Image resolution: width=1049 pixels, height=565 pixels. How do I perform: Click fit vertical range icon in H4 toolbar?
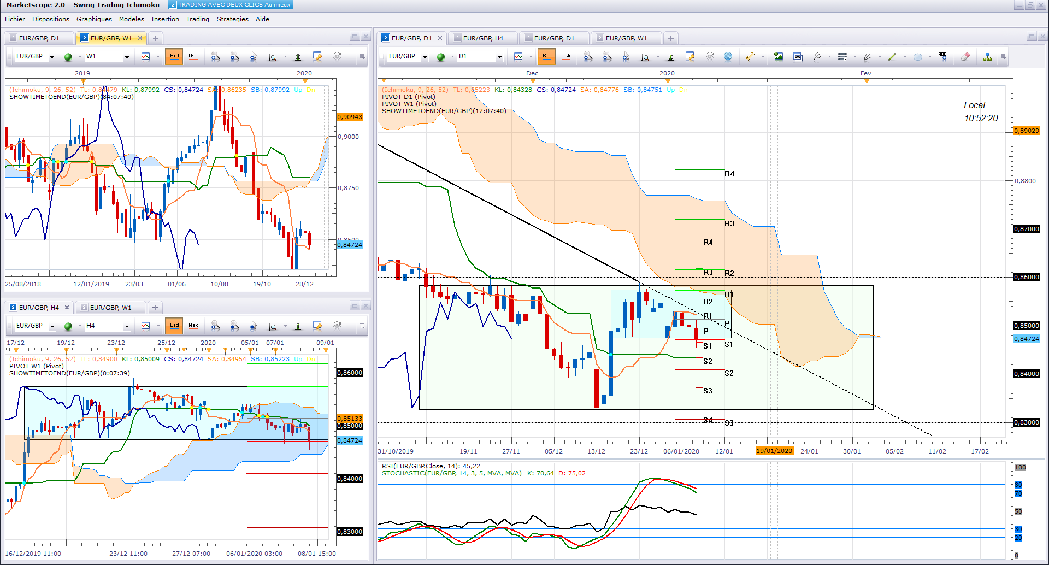click(x=298, y=326)
